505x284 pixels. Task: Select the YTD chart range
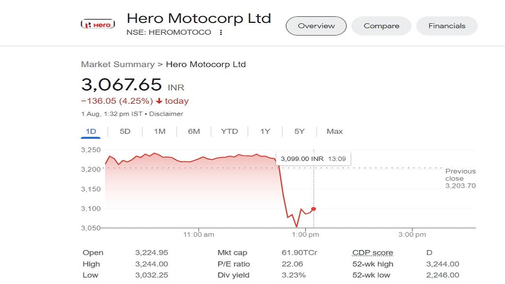[229, 131]
